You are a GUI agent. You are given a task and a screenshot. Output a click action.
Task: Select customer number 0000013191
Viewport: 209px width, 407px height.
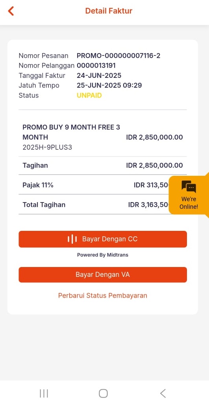click(x=96, y=66)
